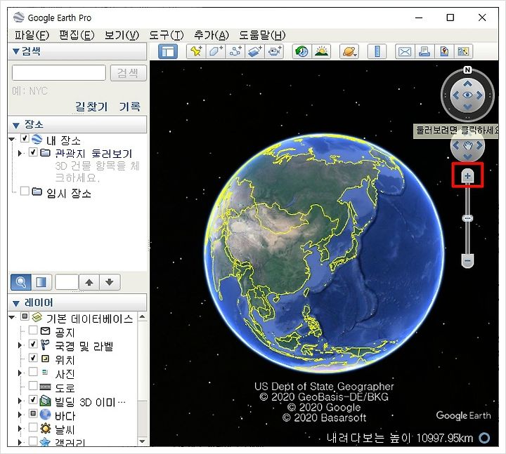Click the zoom slider handle
506x454 pixels.
click(x=467, y=218)
